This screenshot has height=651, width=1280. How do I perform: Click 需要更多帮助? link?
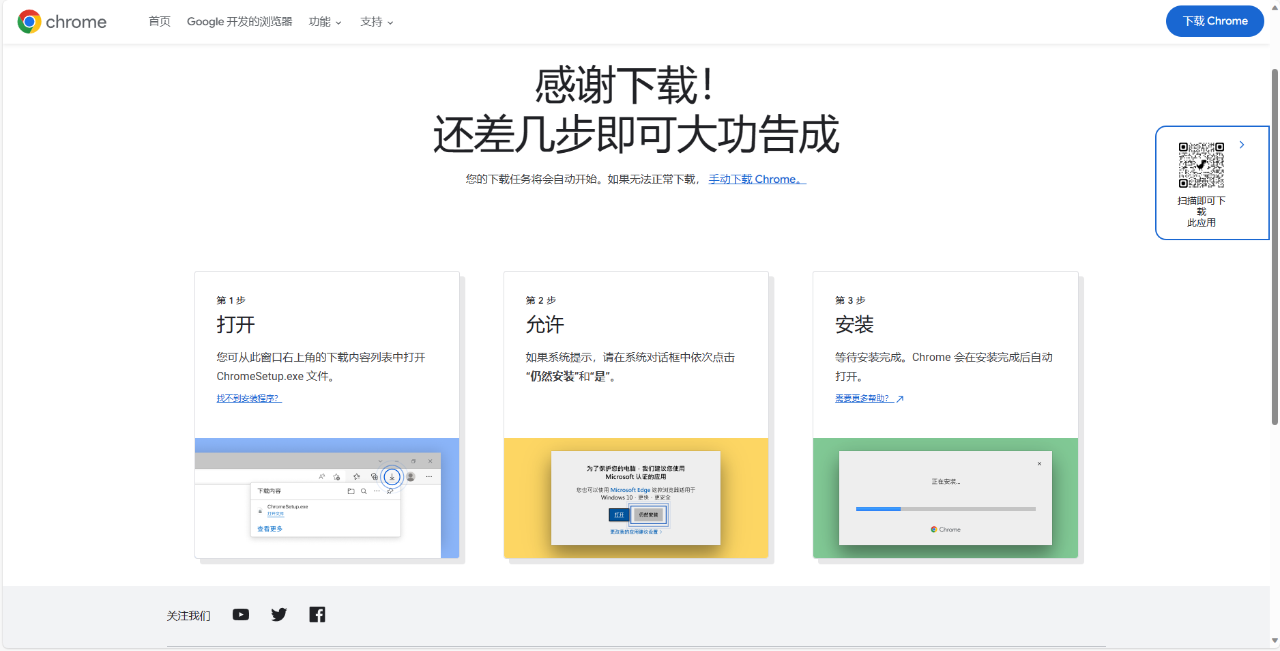[x=869, y=399]
